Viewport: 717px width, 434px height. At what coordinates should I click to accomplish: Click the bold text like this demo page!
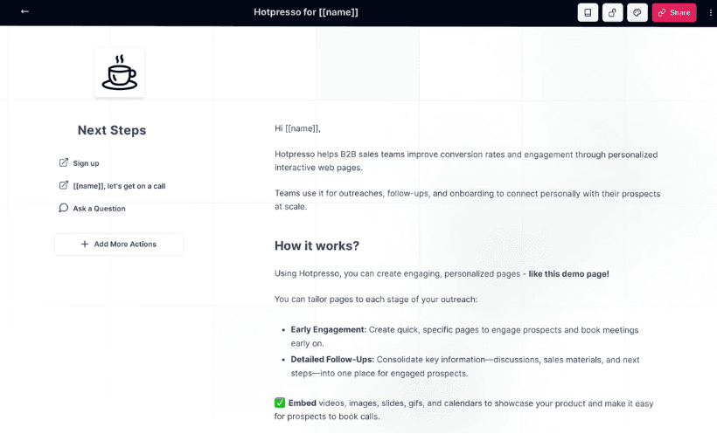coord(569,273)
